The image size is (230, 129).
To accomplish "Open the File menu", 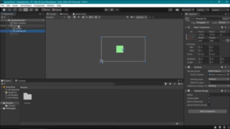I will click(3, 6).
